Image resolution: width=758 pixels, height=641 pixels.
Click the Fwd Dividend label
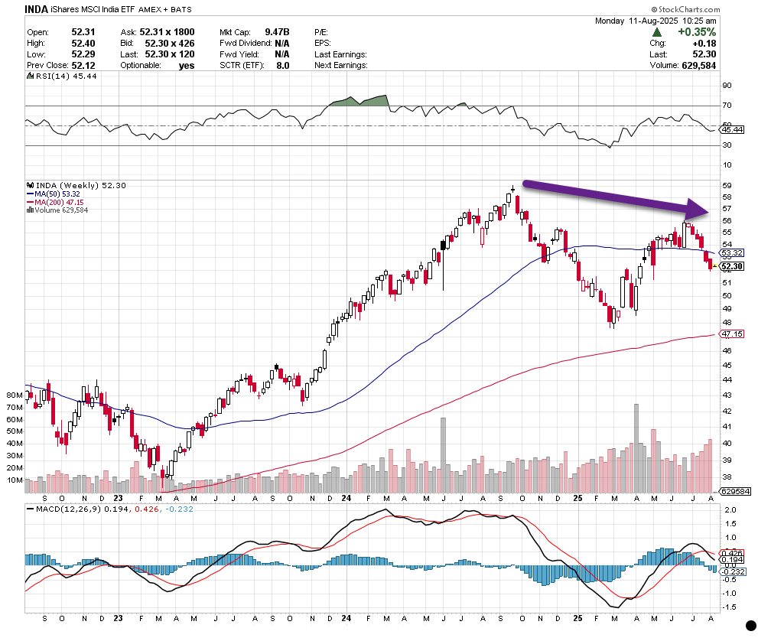point(246,43)
